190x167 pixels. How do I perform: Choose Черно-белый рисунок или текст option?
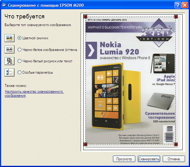point(19,61)
